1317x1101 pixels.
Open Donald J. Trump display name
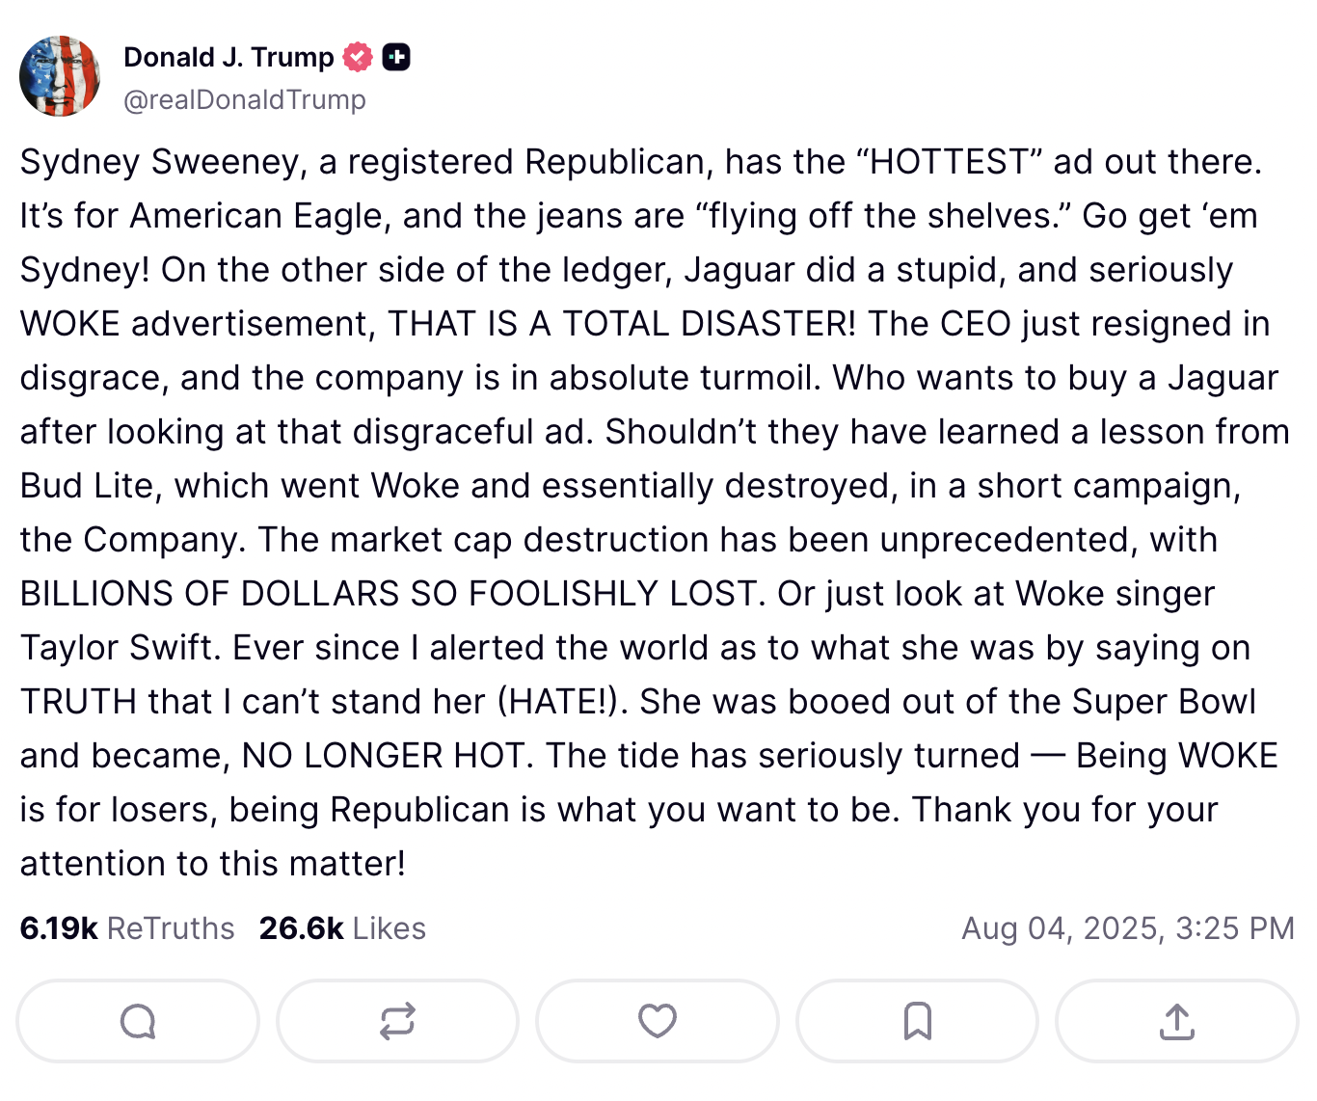[228, 58]
